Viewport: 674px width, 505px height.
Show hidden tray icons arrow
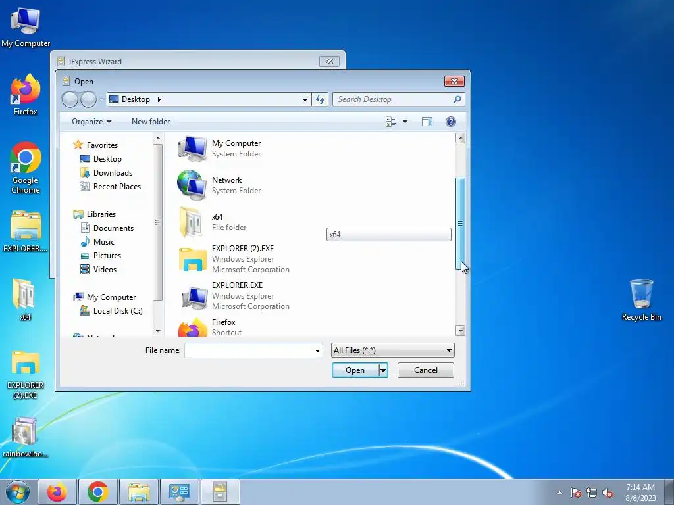tap(559, 493)
